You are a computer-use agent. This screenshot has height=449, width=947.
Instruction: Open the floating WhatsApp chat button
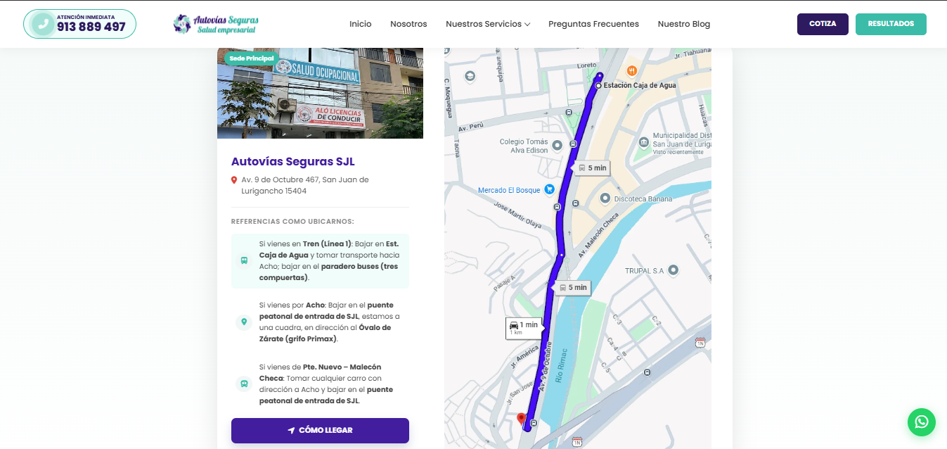(921, 422)
